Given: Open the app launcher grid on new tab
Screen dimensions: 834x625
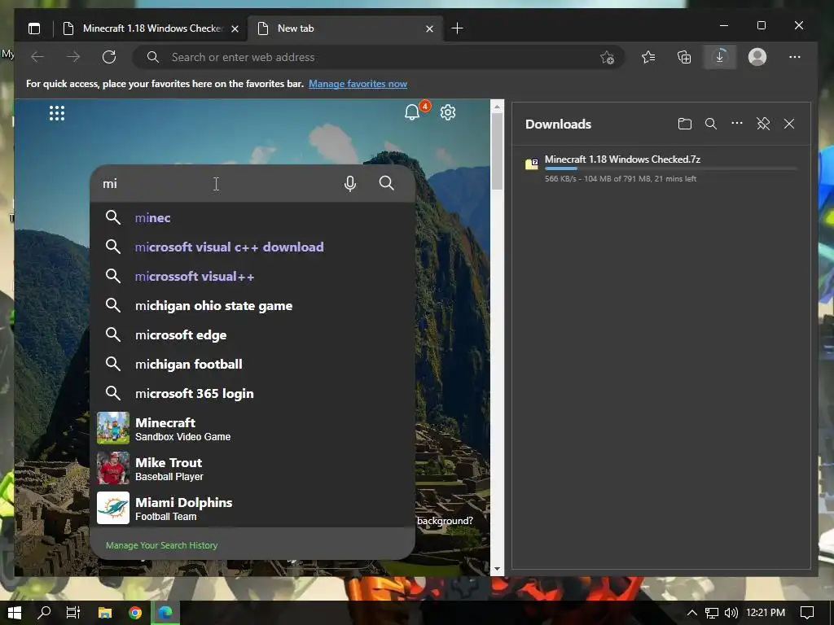Looking at the screenshot, I should pyautogui.click(x=57, y=113).
